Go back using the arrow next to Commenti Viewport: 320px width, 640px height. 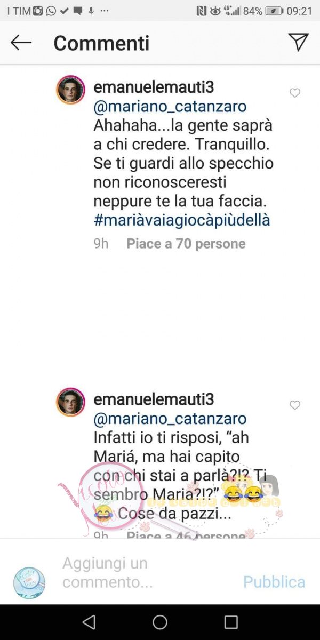21,43
